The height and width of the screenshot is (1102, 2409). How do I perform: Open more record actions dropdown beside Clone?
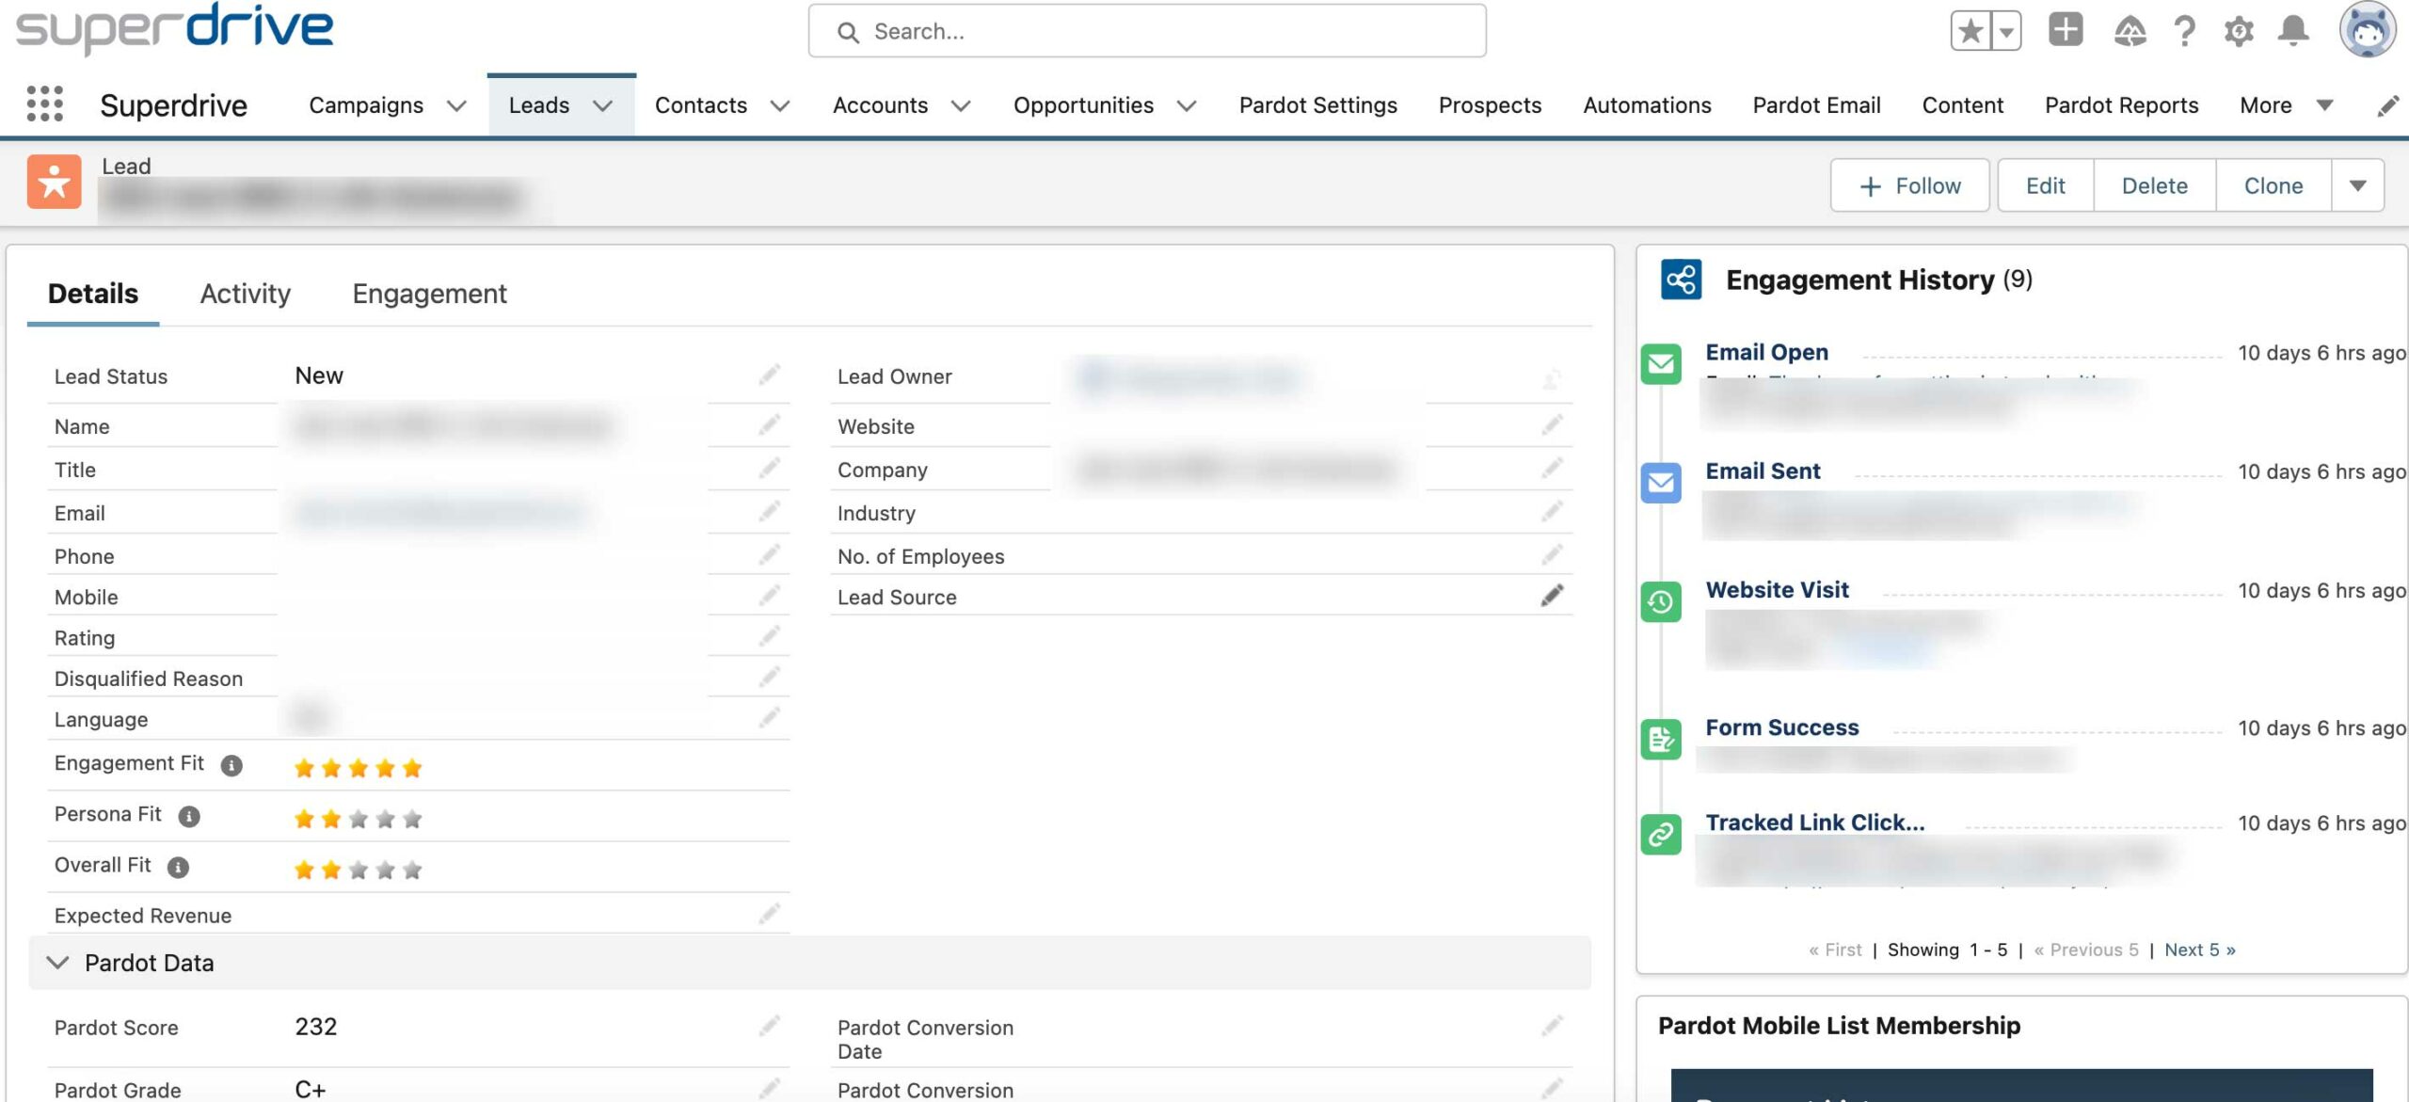point(2357,185)
